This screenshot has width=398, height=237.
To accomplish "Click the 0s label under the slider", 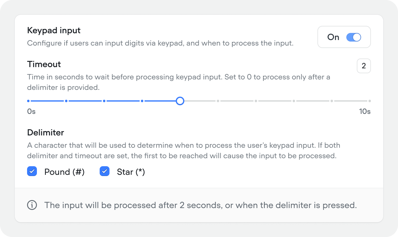I will point(31,111).
